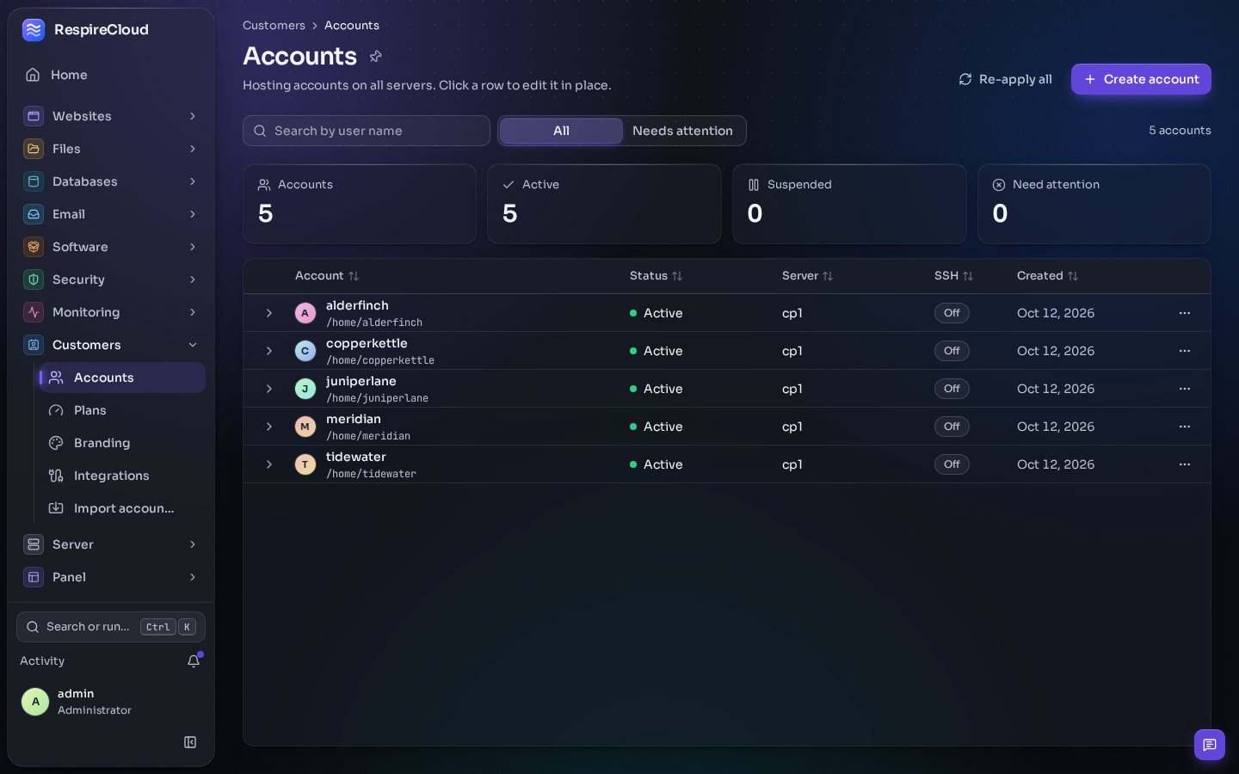The image size is (1239, 774).
Task: Open the Integrations submenu item
Action: point(122,476)
